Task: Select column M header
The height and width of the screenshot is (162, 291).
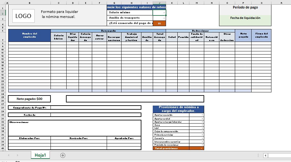Action: click(197, 3)
